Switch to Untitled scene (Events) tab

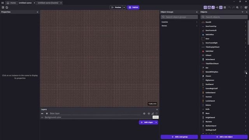coord(48,3)
